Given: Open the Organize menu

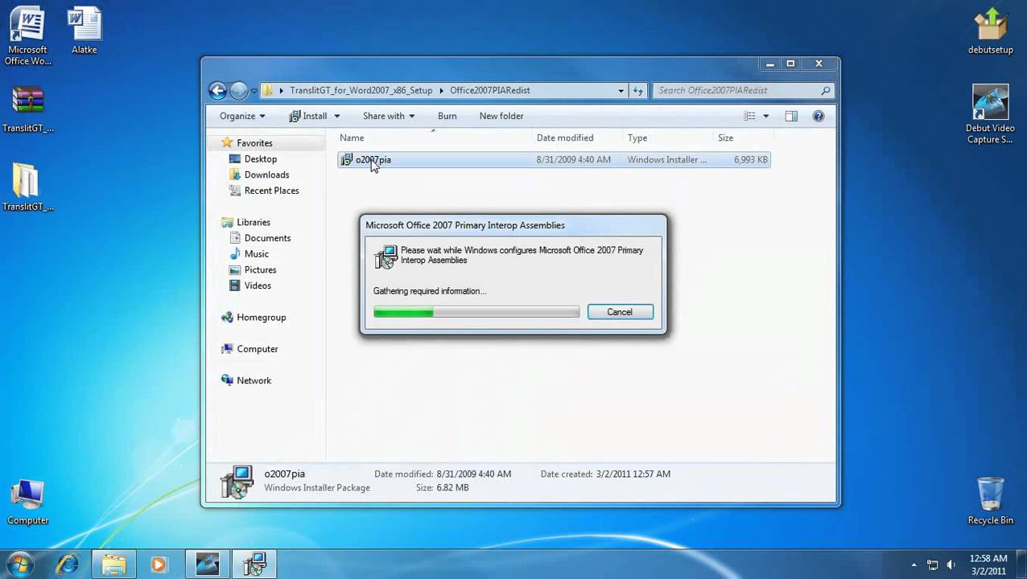Looking at the screenshot, I should [242, 116].
